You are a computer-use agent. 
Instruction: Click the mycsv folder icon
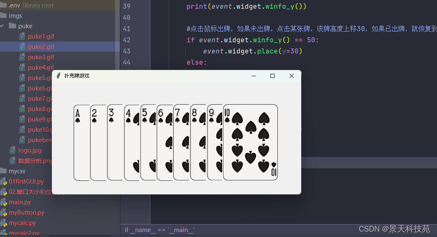[3, 171]
